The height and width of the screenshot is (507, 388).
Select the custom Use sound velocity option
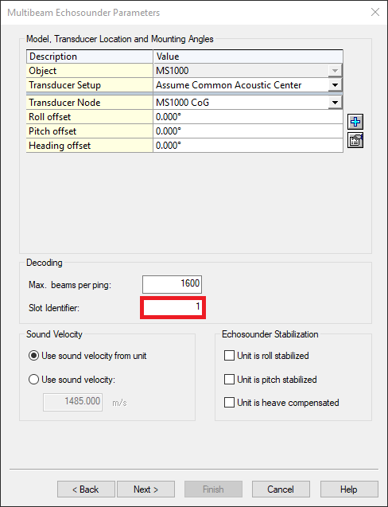point(34,380)
